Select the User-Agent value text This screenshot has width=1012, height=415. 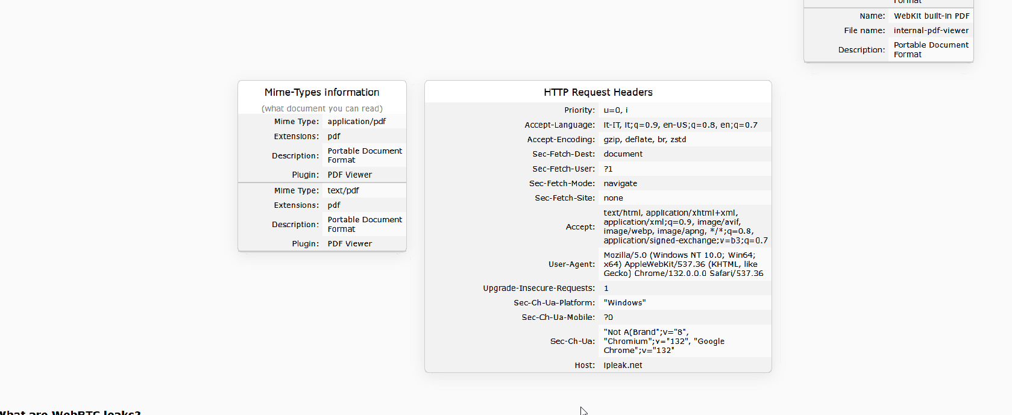pos(683,264)
